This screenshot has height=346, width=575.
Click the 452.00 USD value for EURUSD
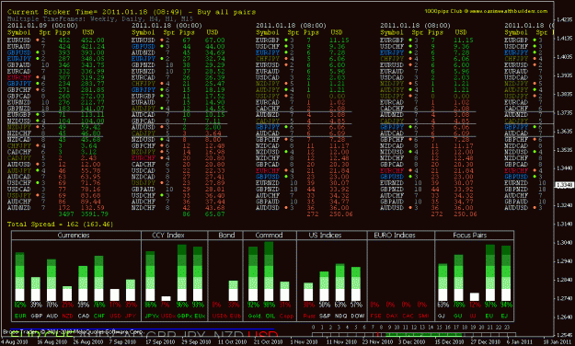point(93,40)
